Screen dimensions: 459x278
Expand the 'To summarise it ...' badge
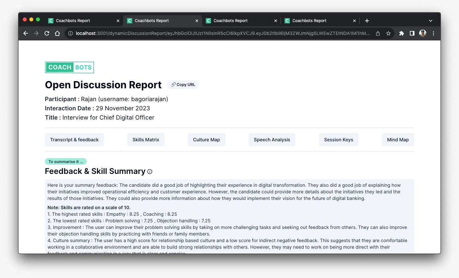pyautogui.click(x=66, y=161)
